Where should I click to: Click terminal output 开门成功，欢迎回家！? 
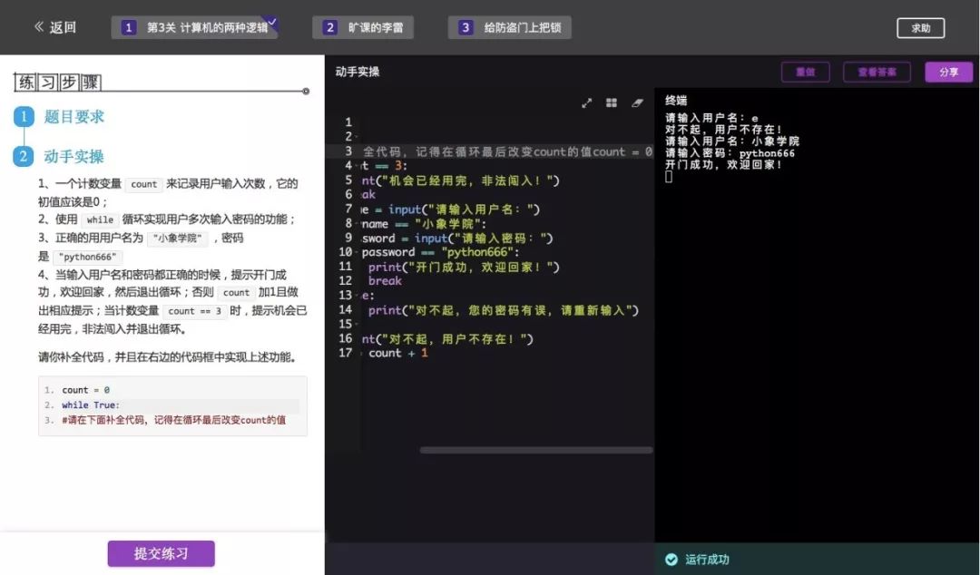coord(723,164)
